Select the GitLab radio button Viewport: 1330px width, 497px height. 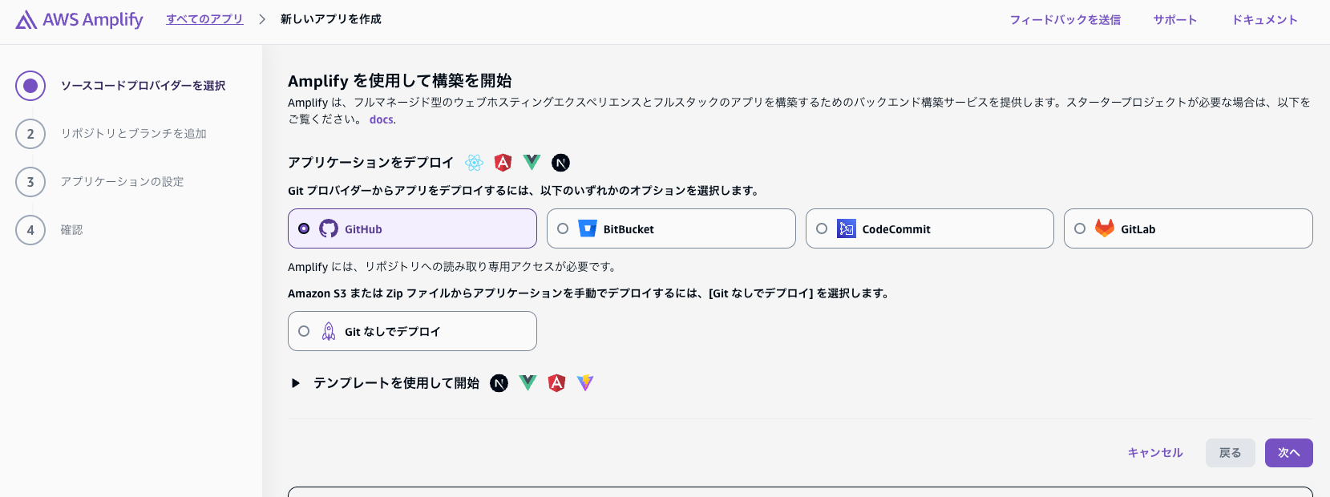(x=1080, y=228)
